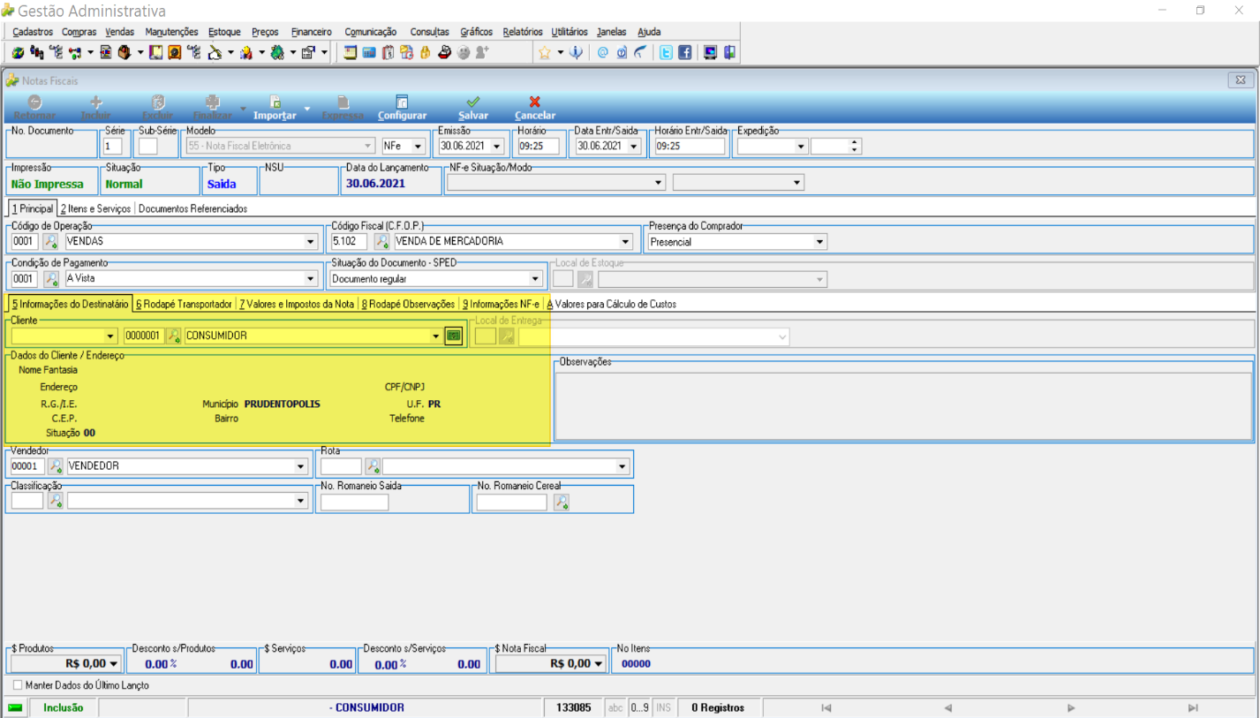Viewport: 1260px width, 718px height.
Task: Expand the Presença do Comprador dropdown
Action: point(820,241)
